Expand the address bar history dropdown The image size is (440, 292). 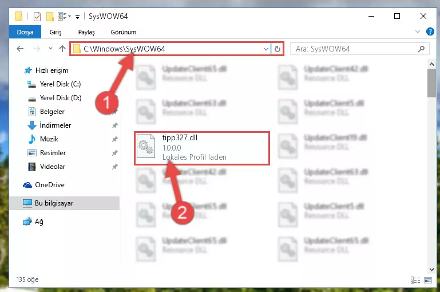(265, 49)
